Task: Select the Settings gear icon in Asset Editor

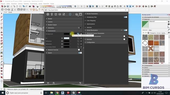Action: (70, 14)
